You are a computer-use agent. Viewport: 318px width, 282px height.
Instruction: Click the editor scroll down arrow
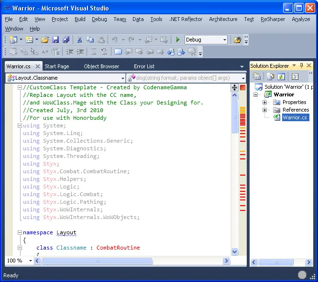[234, 252]
